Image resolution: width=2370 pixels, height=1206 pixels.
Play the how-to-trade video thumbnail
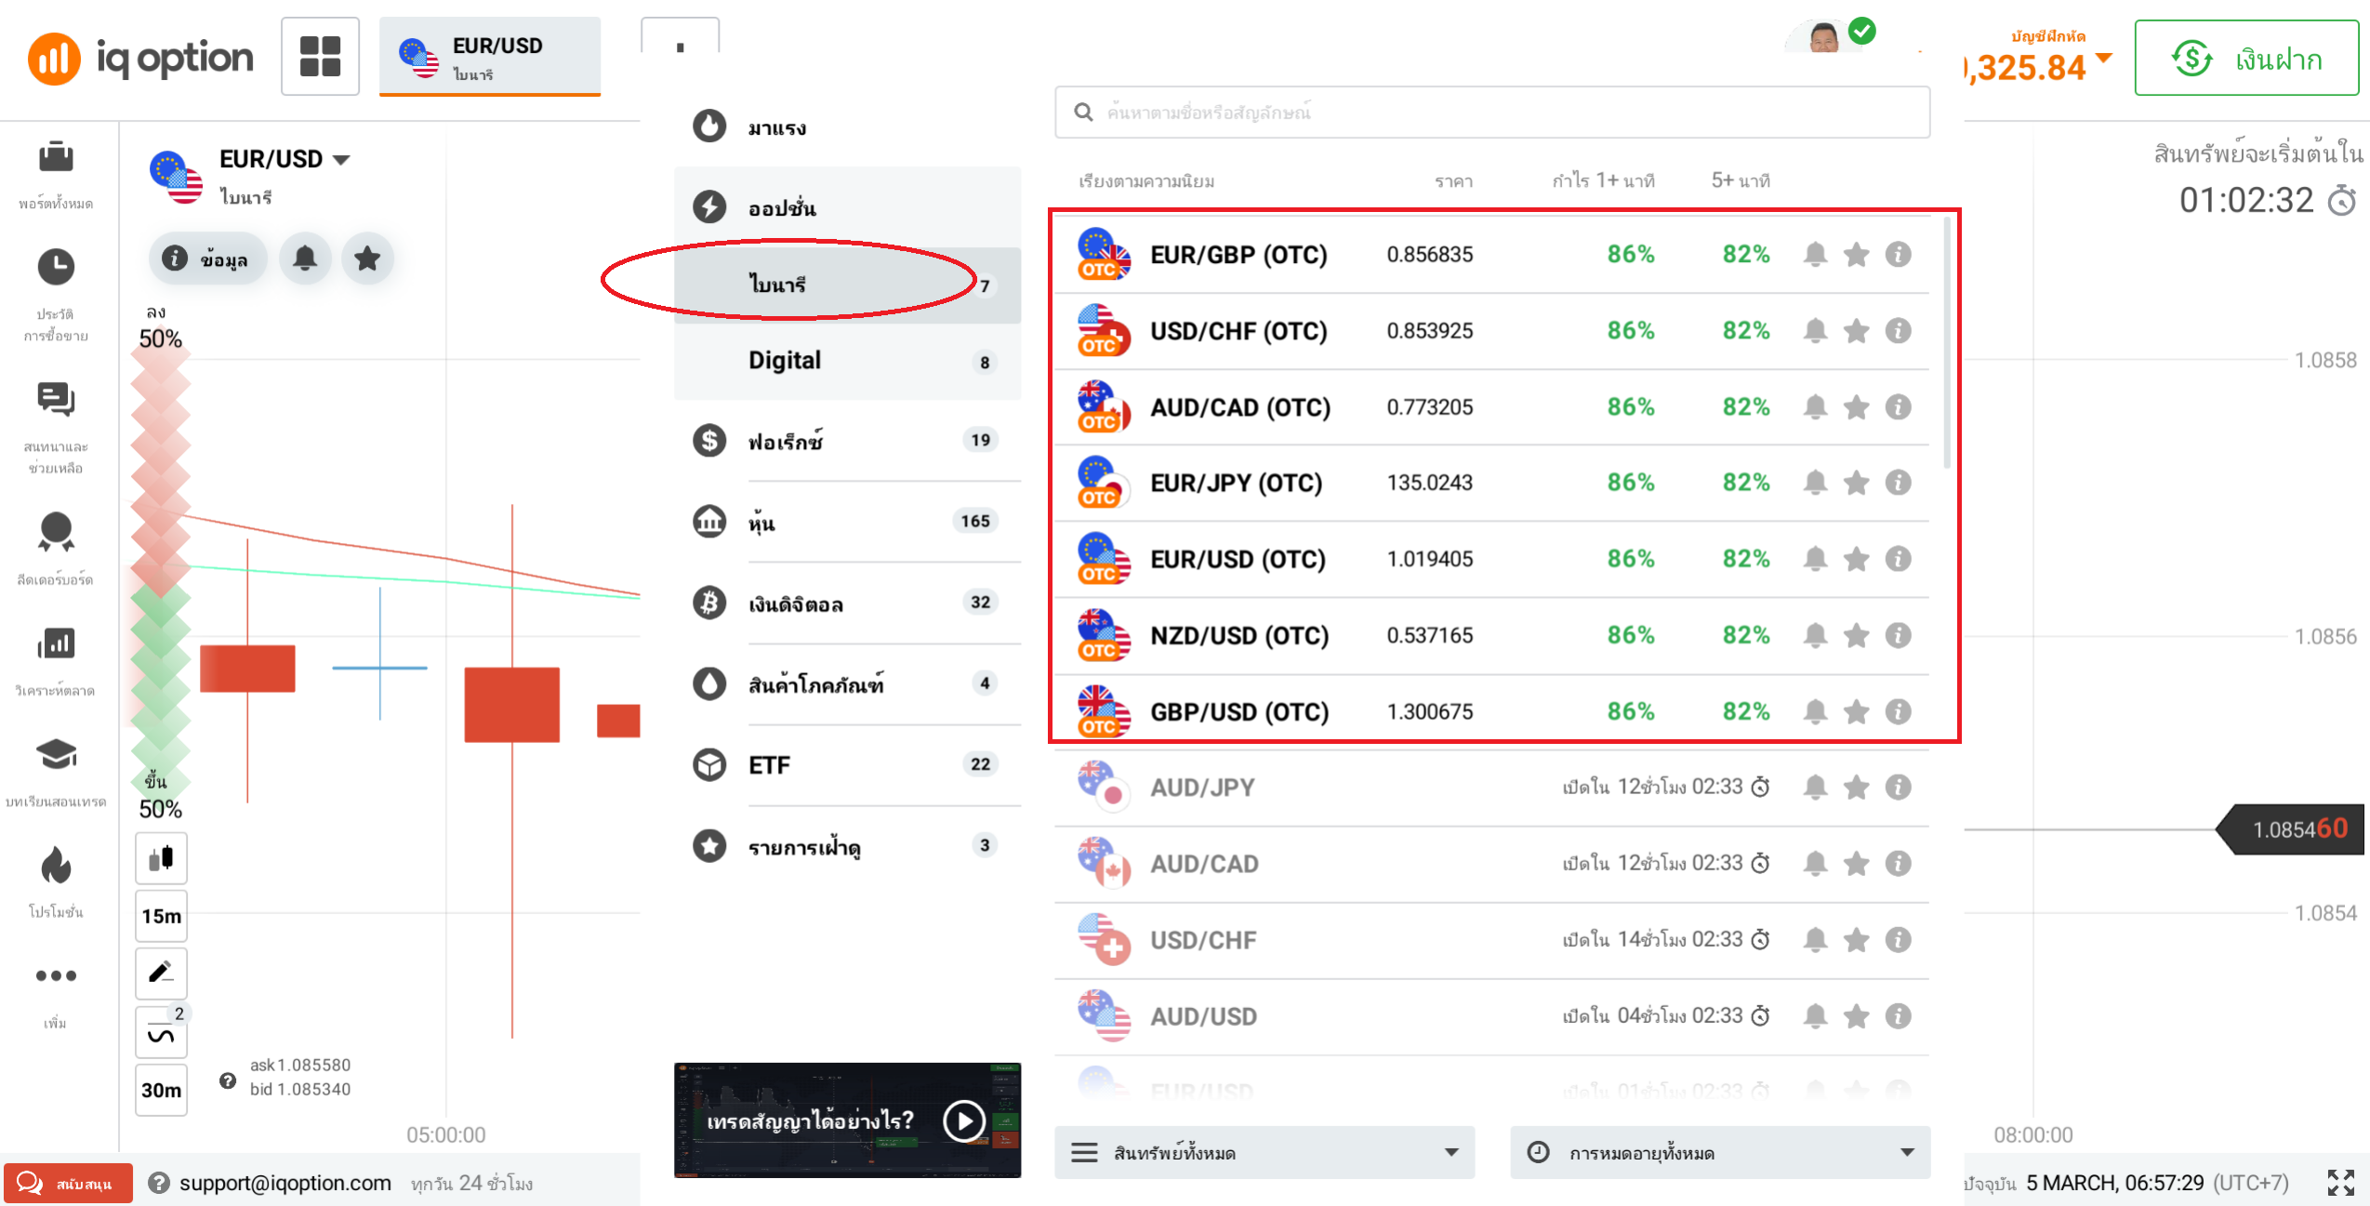point(847,1120)
